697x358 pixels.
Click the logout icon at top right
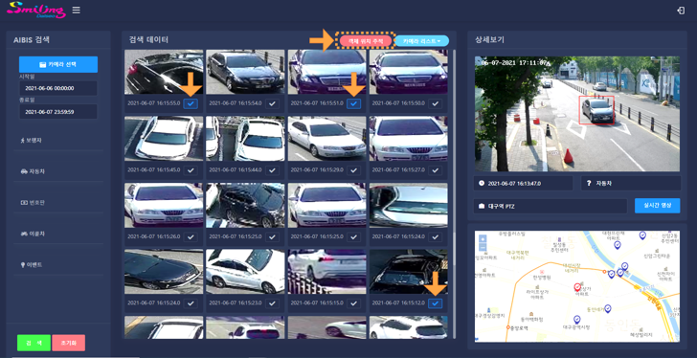click(x=681, y=11)
